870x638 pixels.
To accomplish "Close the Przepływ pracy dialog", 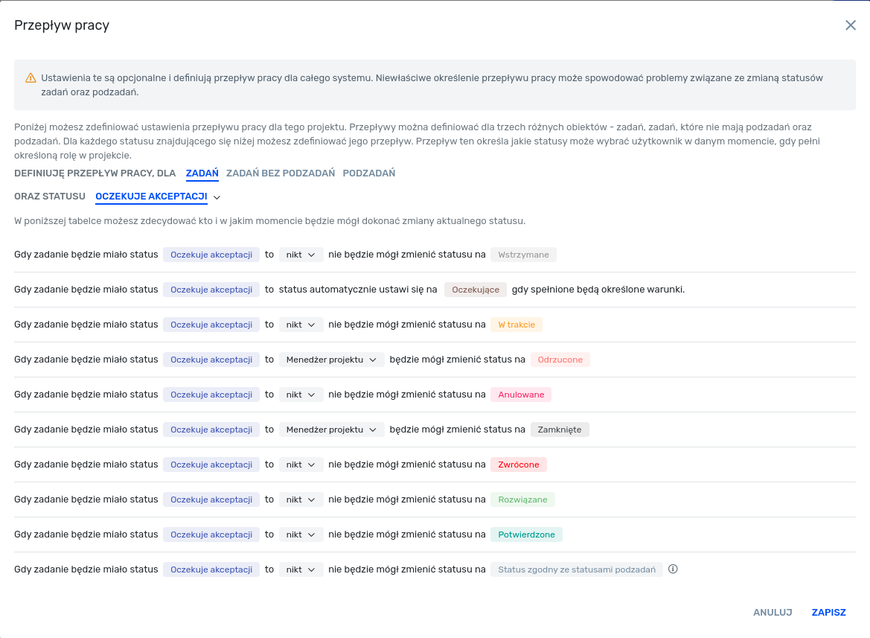I will (x=850, y=25).
